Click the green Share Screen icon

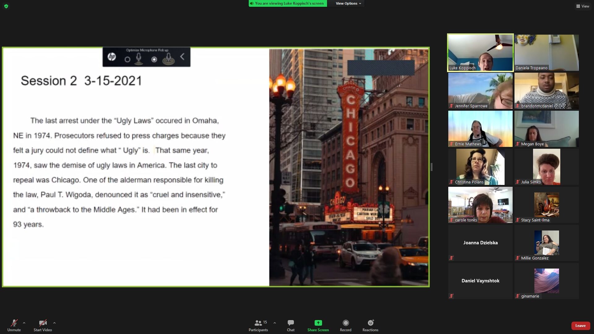[x=318, y=323]
